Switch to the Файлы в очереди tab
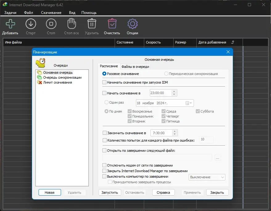Image resolution: width=271 pixels, height=211 pixels. (135, 66)
